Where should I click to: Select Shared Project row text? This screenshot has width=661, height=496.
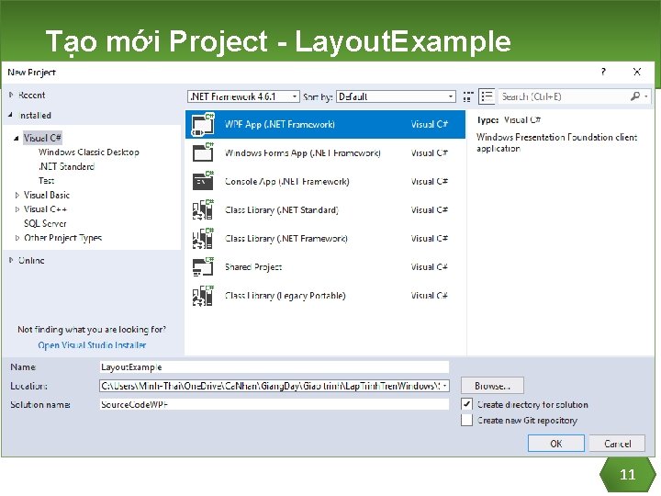tap(253, 267)
